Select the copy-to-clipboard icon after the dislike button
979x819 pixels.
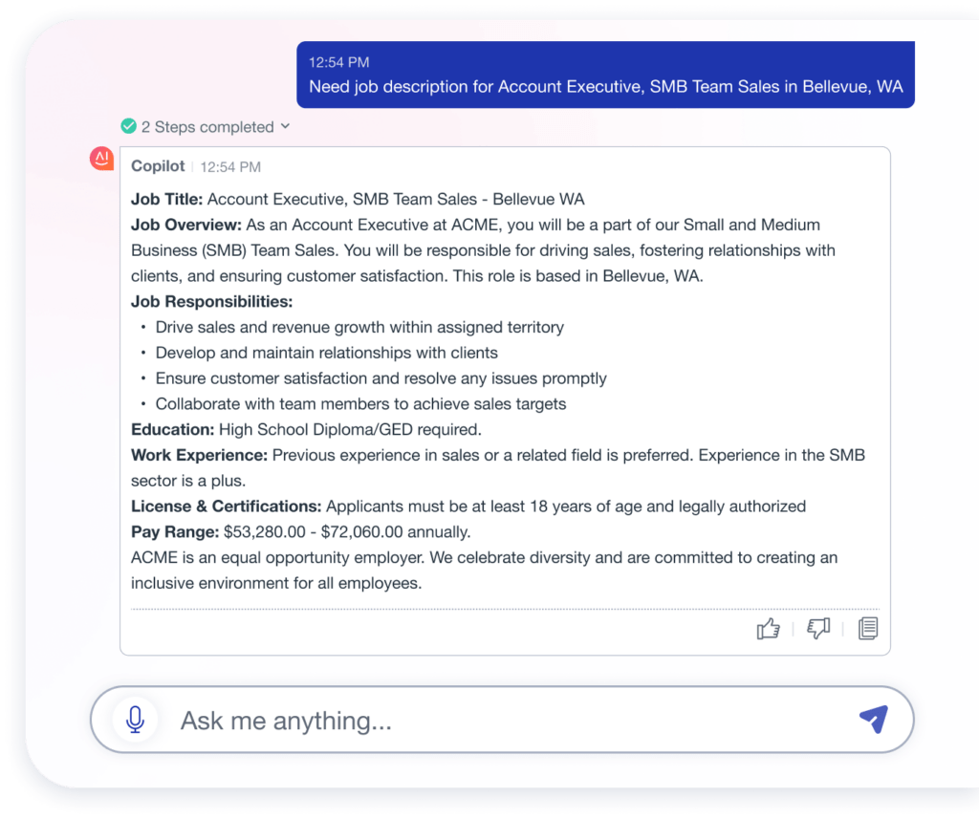pyautogui.click(x=867, y=628)
